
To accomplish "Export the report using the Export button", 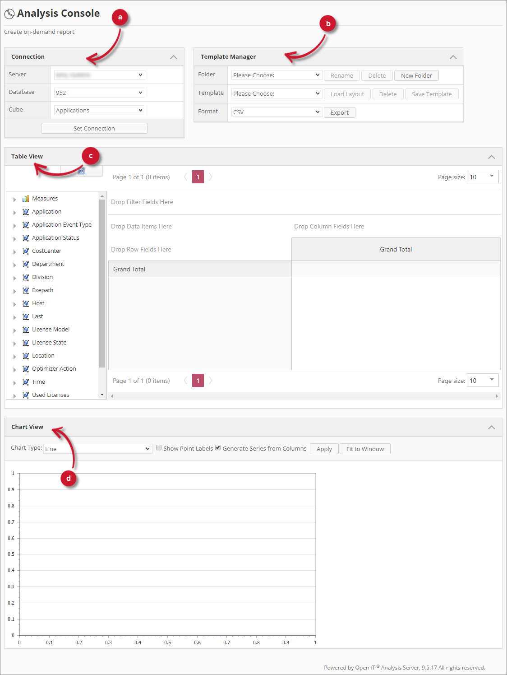I will coord(339,112).
